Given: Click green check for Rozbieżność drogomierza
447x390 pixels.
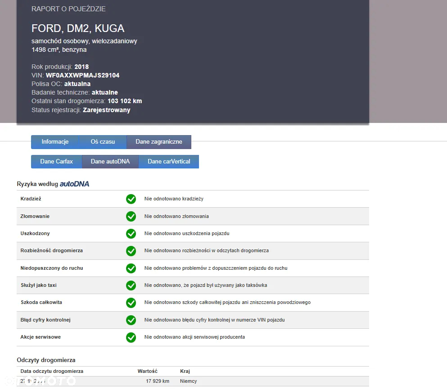Looking at the screenshot, I should pos(131,251).
